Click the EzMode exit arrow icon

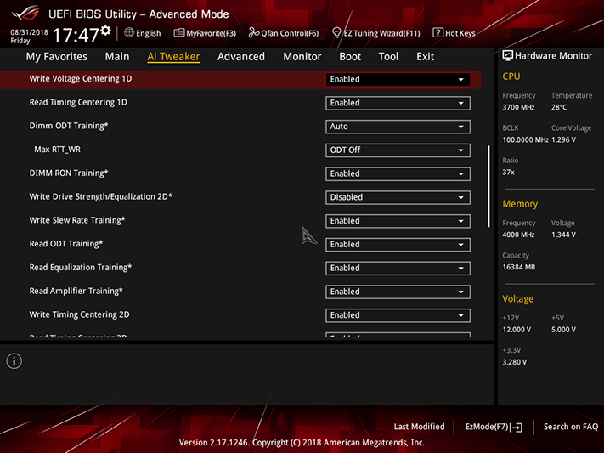(x=517, y=428)
